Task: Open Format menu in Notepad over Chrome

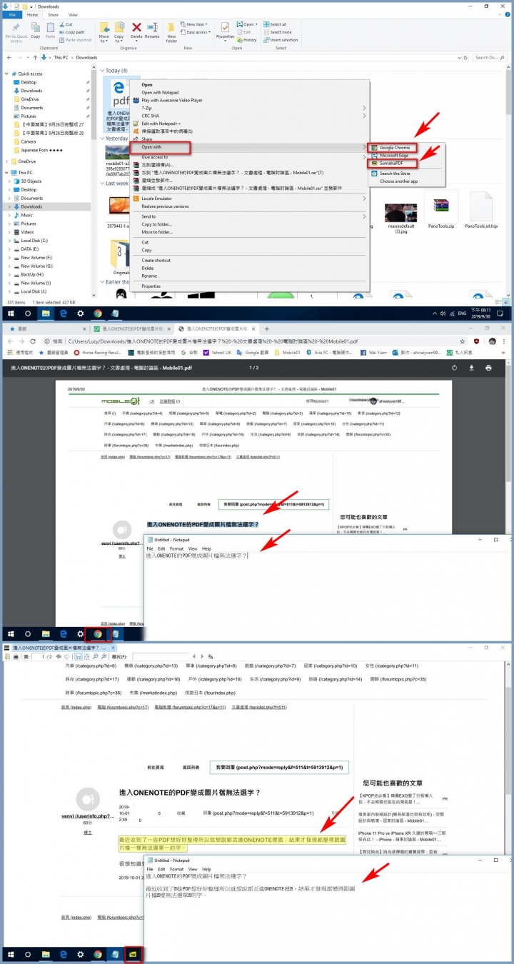Action: [176, 548]
